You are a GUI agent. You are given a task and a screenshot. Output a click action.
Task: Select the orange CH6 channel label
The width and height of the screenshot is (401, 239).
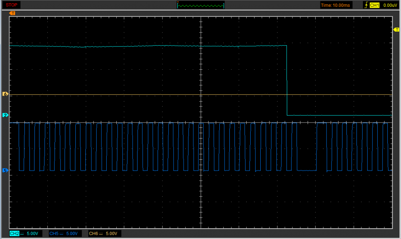[93, 233]
